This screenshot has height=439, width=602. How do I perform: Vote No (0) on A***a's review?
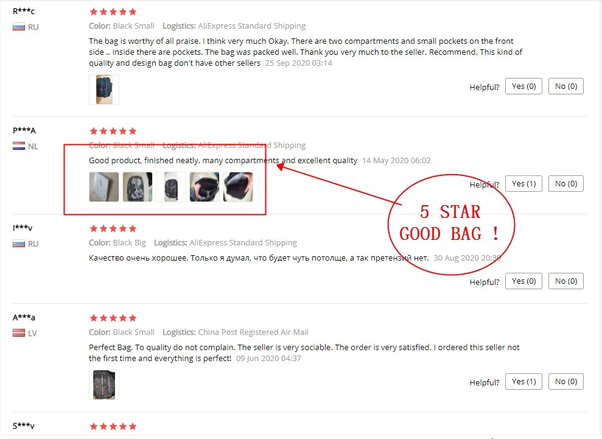[566, 382]
